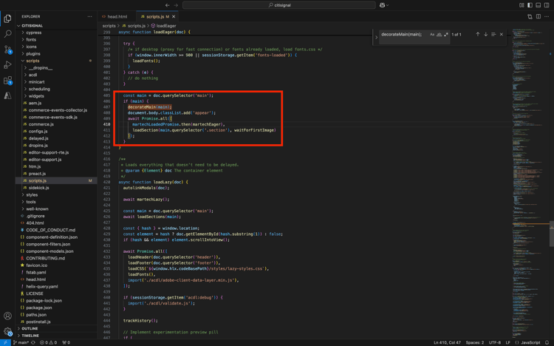Expand the cypress folder
Viewport: 554px width, 346px height.
tap(34, 33)
